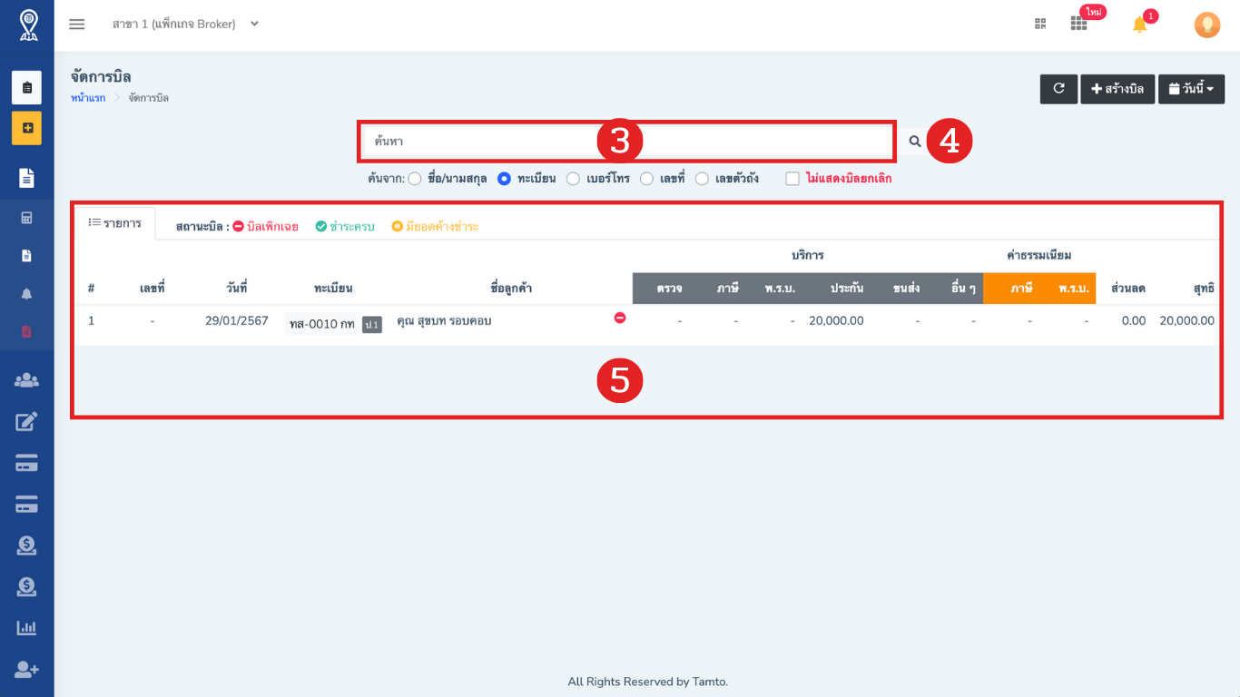Click the footer text All Rights Reserved by Tamto.
This screenshot has height=697, width=1240.
[x=647, y=682]
